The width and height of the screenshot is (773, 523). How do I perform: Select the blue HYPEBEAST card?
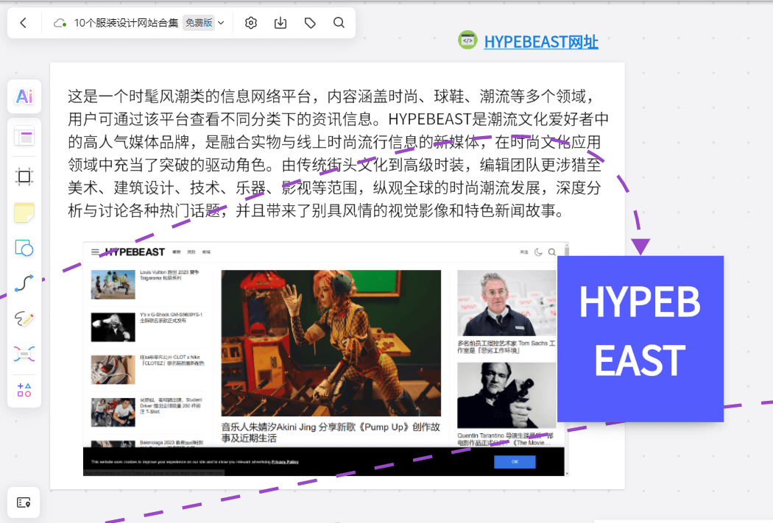[x=640, y=339]
